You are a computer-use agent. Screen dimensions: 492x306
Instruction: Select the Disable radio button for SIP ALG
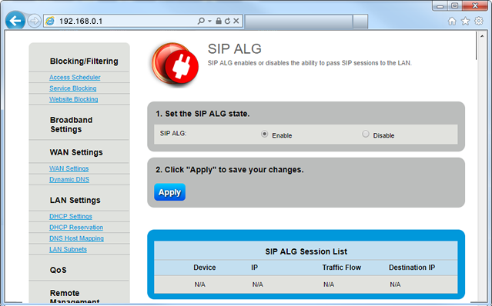click(x=366, y=134)
